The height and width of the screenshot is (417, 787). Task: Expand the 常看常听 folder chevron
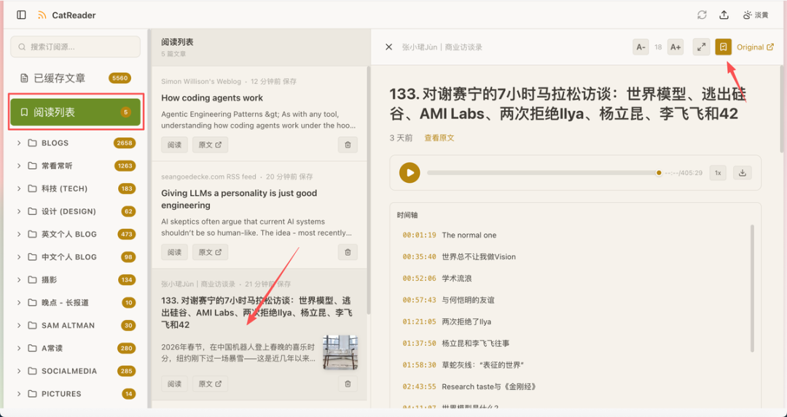(19, 165)
